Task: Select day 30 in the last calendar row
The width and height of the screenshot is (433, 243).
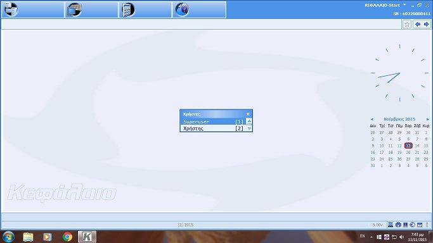Action: (x=373, y=166)
